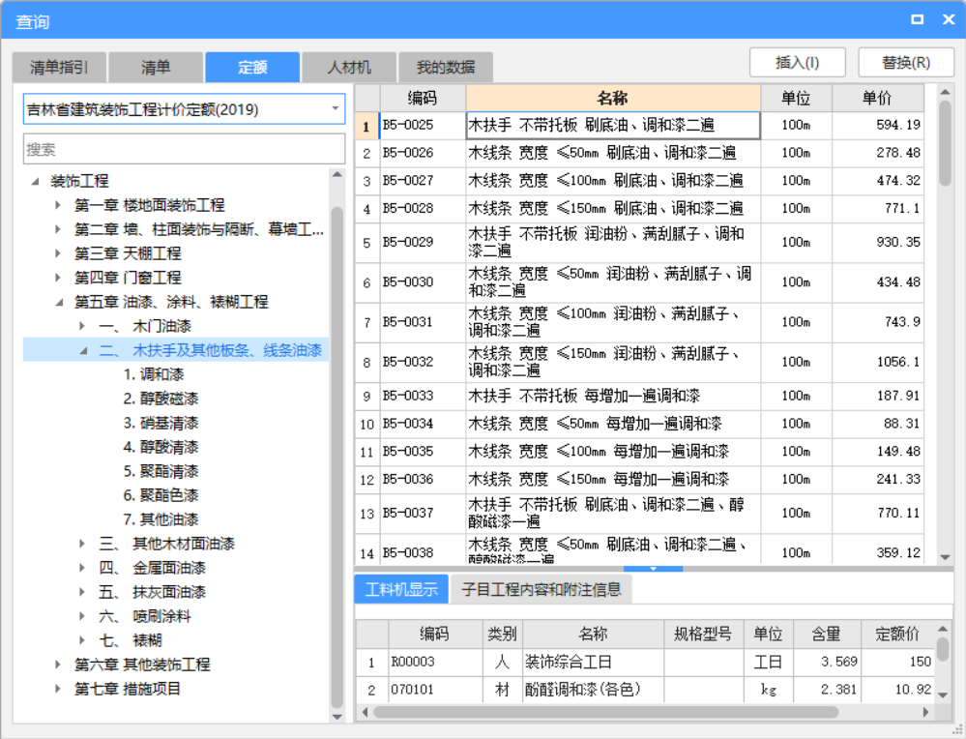Image resolution: width=966 pixels, height=739 pixels.
Task: Click the 单价 column header
Action: [876, 98]
